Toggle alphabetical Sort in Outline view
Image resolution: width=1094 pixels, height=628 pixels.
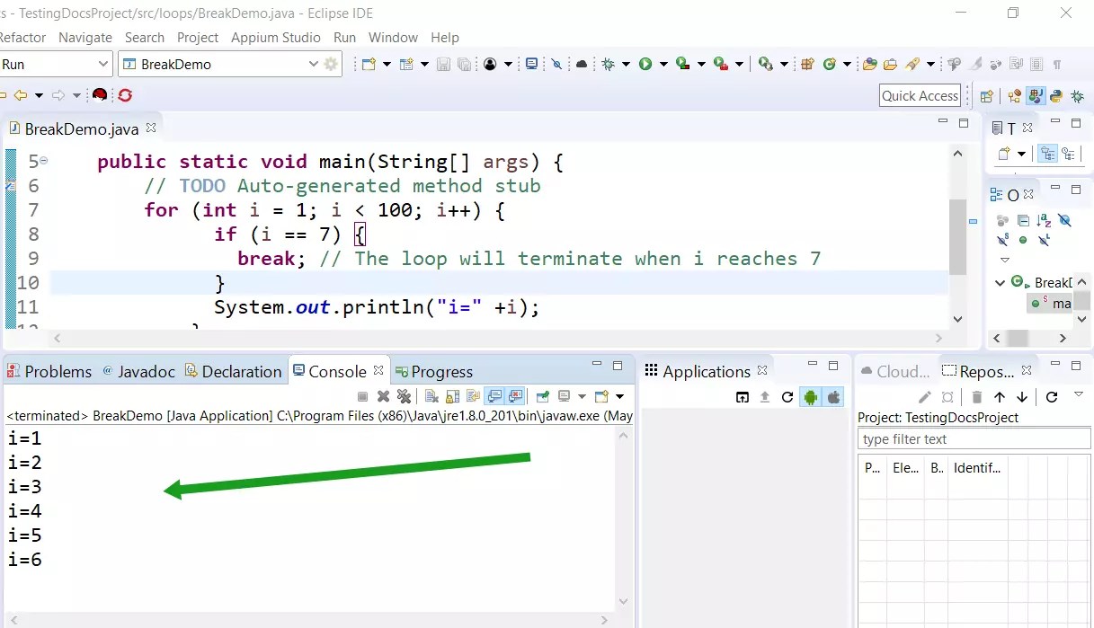[1044, 220]
